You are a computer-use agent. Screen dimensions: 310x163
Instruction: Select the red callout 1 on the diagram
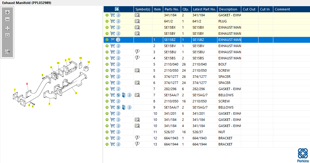27,84
